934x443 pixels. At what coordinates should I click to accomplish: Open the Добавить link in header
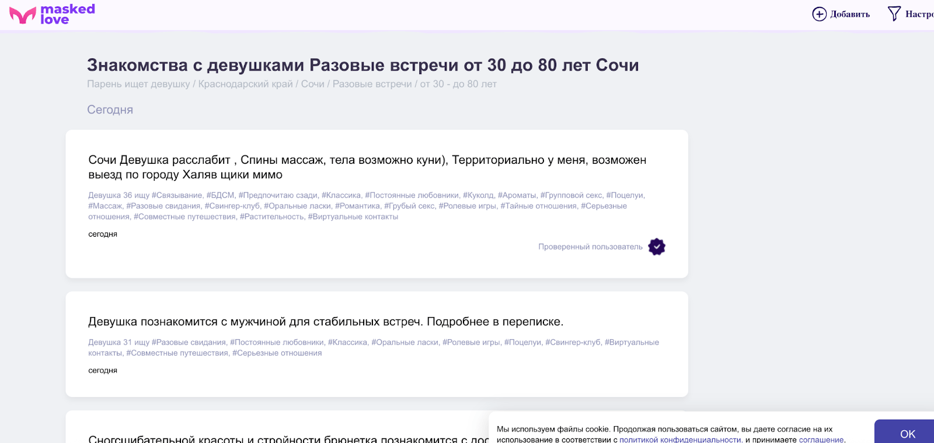coord(850,14)
